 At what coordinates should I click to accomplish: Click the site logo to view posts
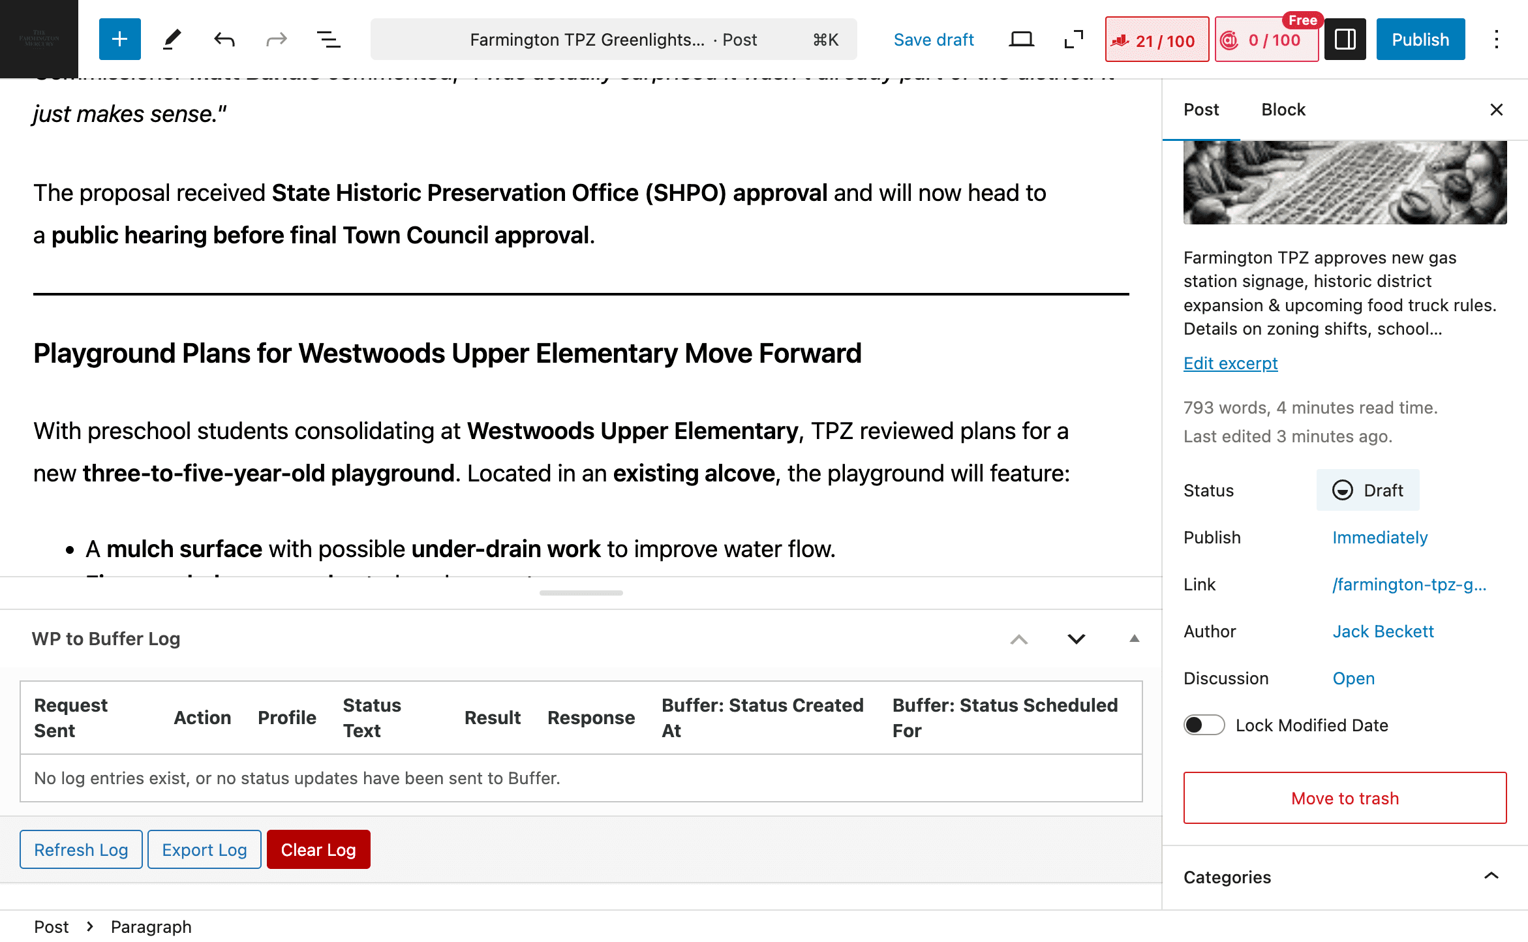click(x=39, y=39)
